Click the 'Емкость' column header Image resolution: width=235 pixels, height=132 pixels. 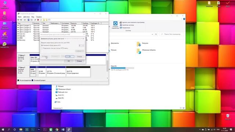(x=76, y=23)
